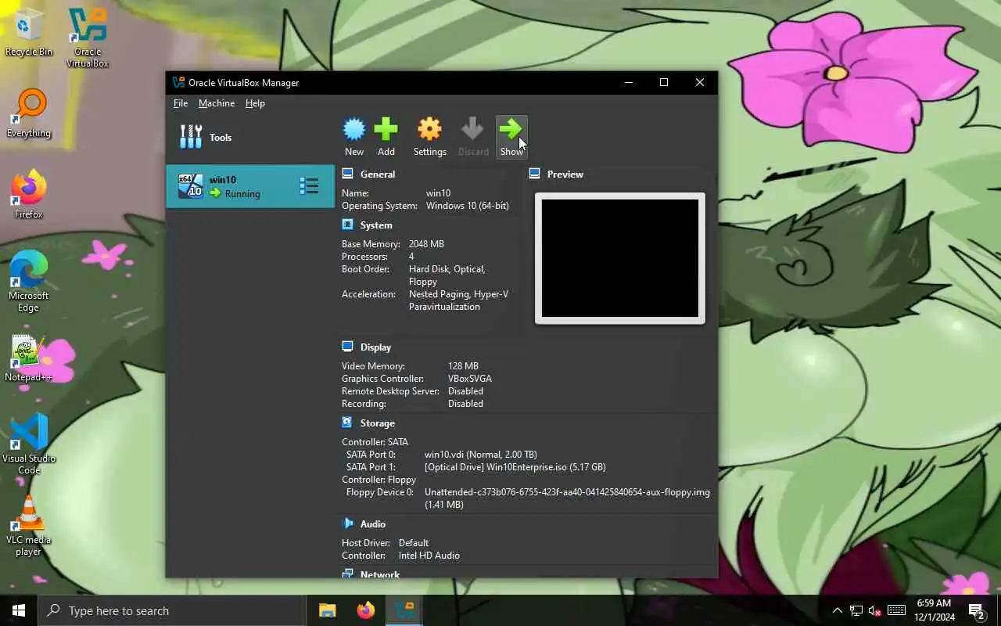This screenshot has width=1001, height=626.
Task: Show hidden tray icons chevron
Action: 837,610
